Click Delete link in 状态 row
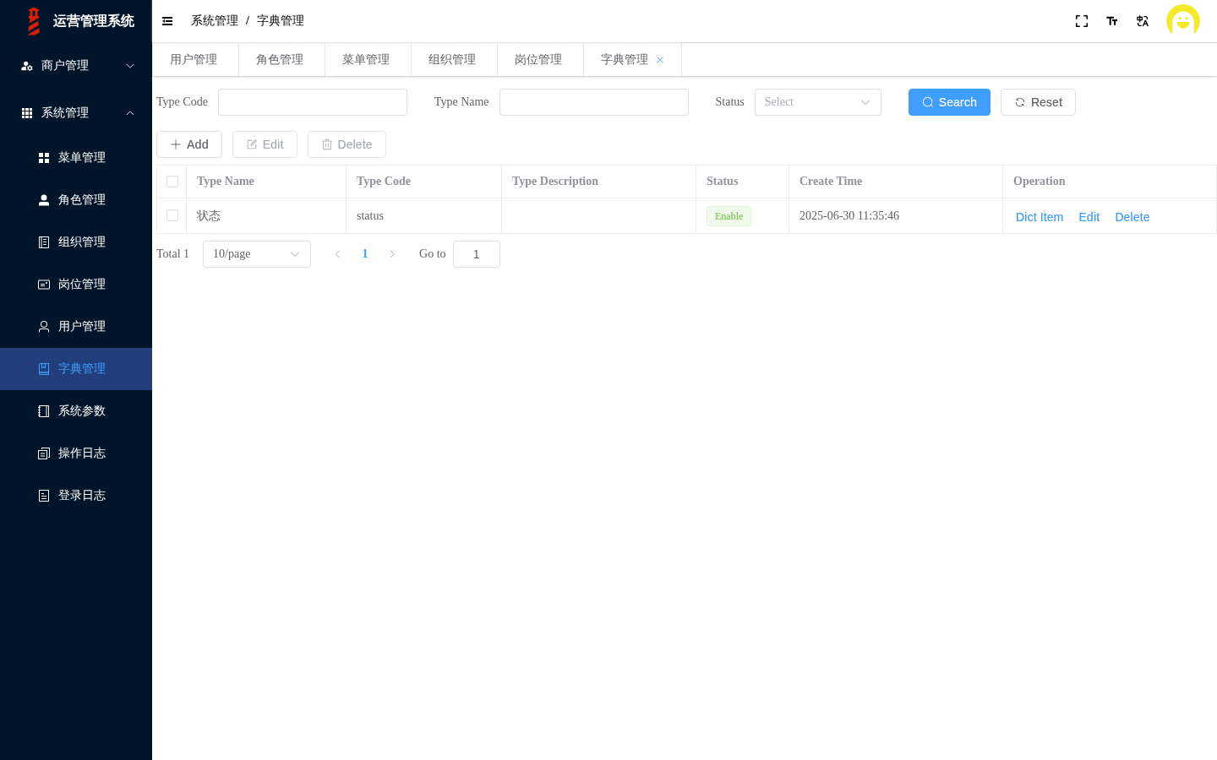This screenshot has height=760, width=1217. click(x=1132, y=217)
